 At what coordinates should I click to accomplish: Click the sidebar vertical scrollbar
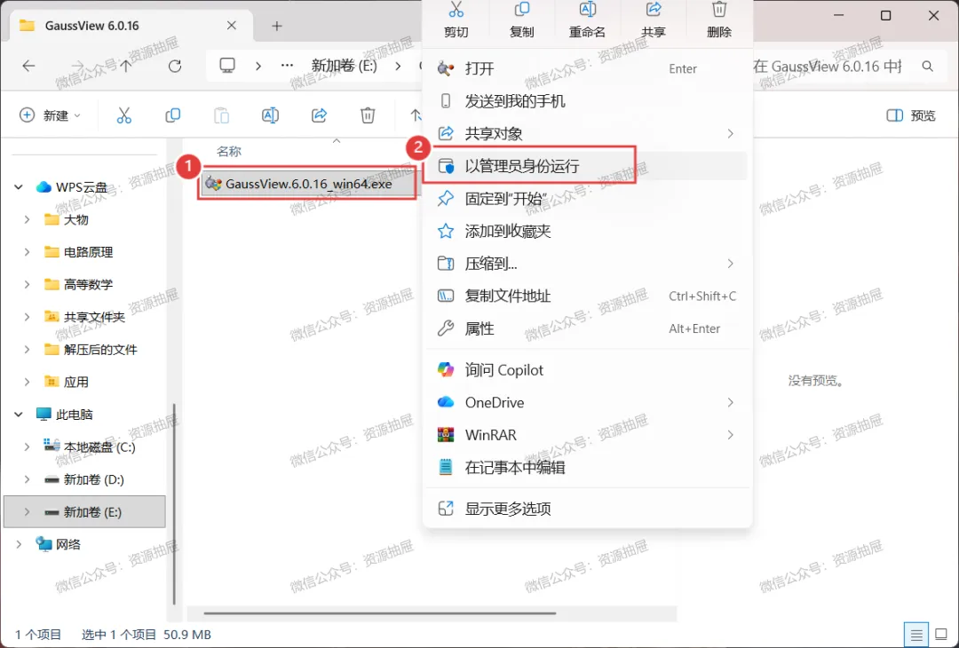pyautogui.click(x=174, y=503)
